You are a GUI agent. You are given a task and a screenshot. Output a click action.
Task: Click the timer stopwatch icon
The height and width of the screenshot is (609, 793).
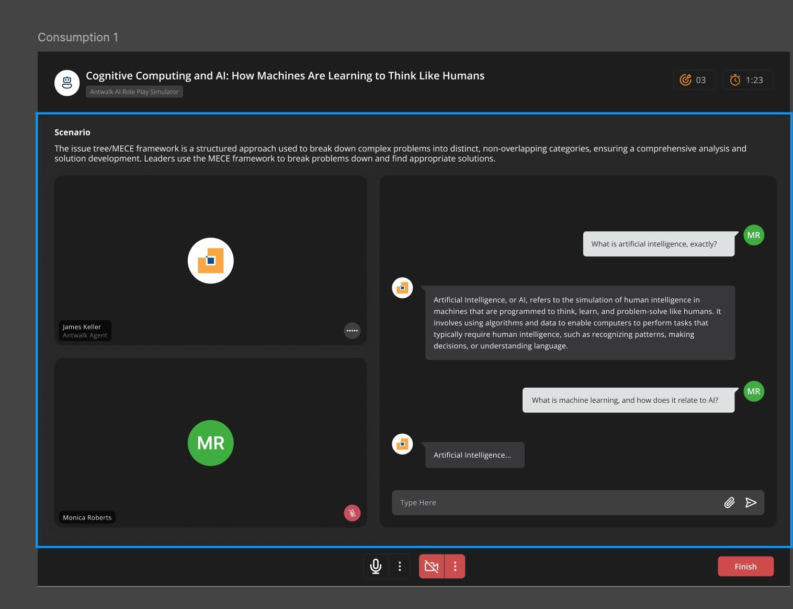tap(735, 80)
